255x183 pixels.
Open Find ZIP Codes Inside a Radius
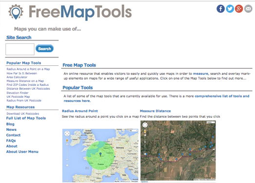tap(27, 84)
